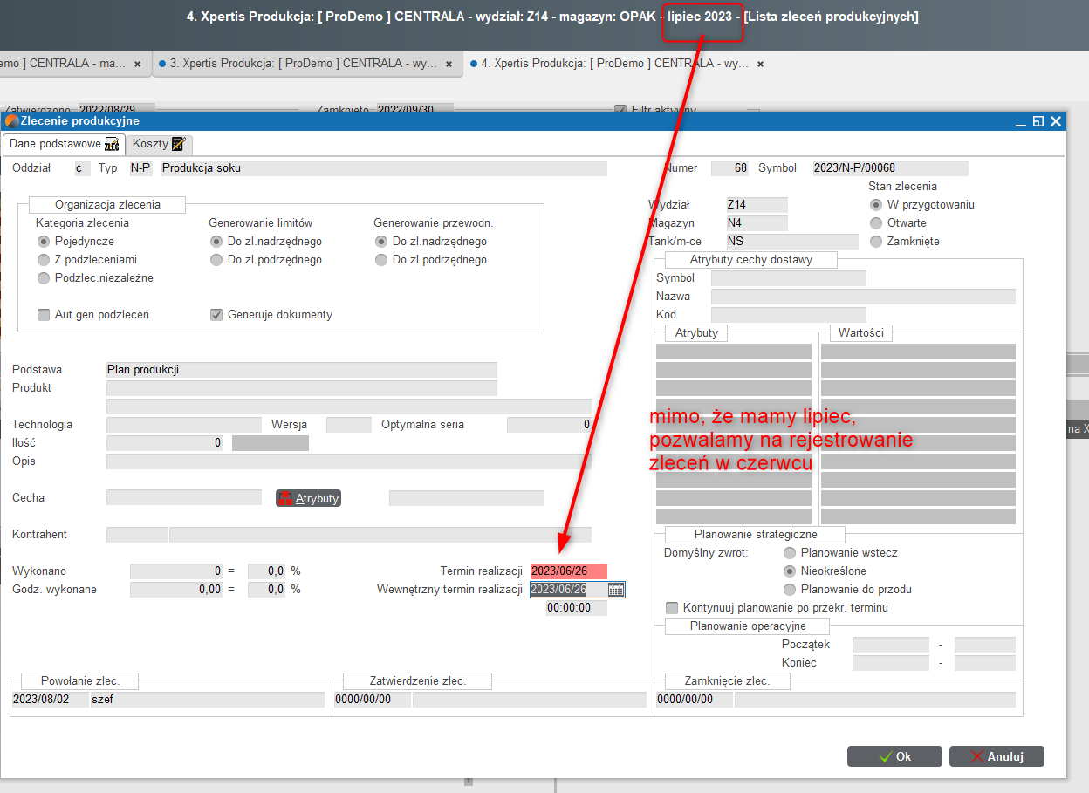Check Kontynuuj planowanie po przekr. terminu
The width and height of the screenshot is (1089, 793).
672,608
